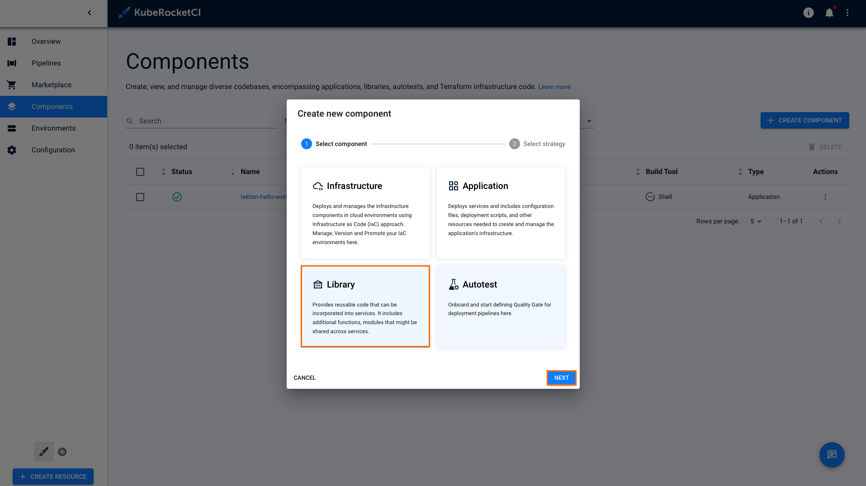The width and height of the screenshot is (866, 486).
Task: Collapse the sidebar with the chevron arrow
Action: pos(90,13)
